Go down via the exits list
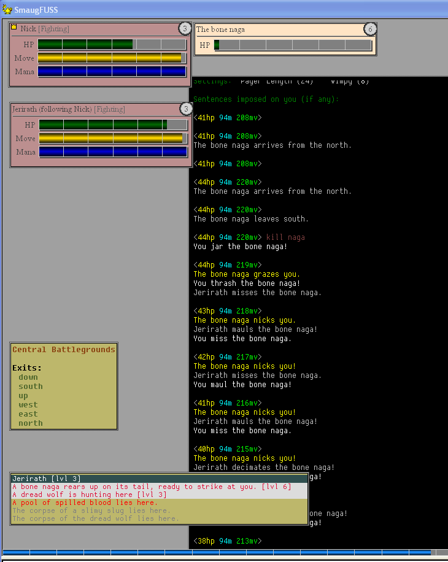 pyautogui.click(x=28, y=377)
